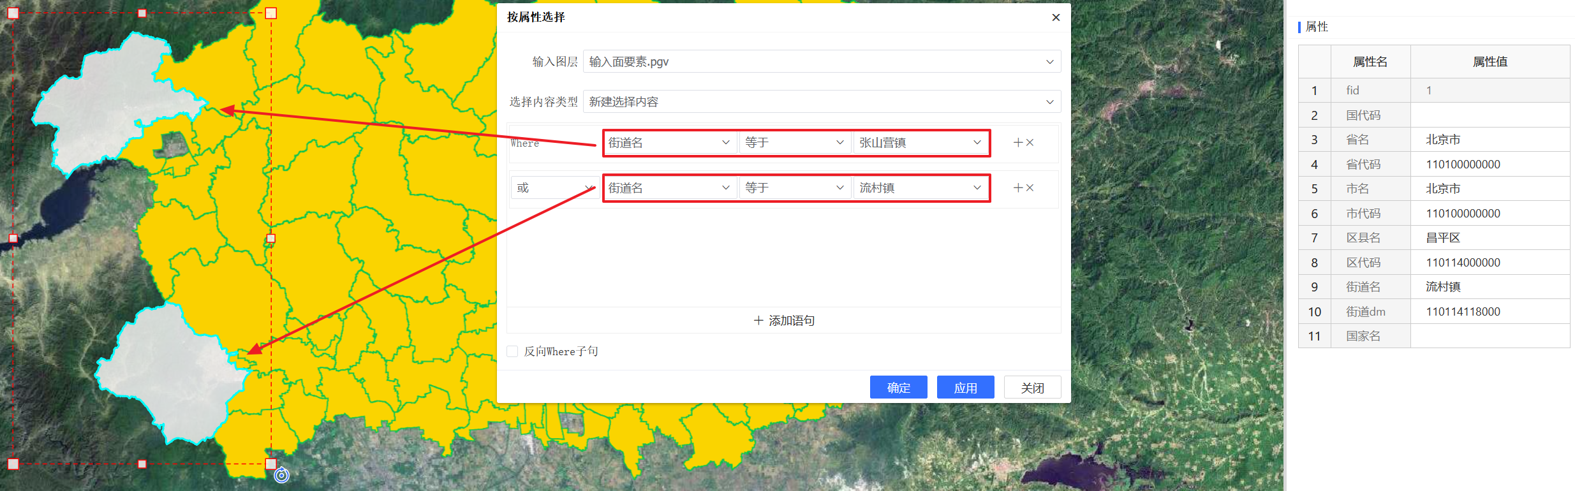Image resolution: width=1575 pixels, height=491 pixels.
Task: Open the 张山营镇 value dropdown
Action: pos(920,143)
